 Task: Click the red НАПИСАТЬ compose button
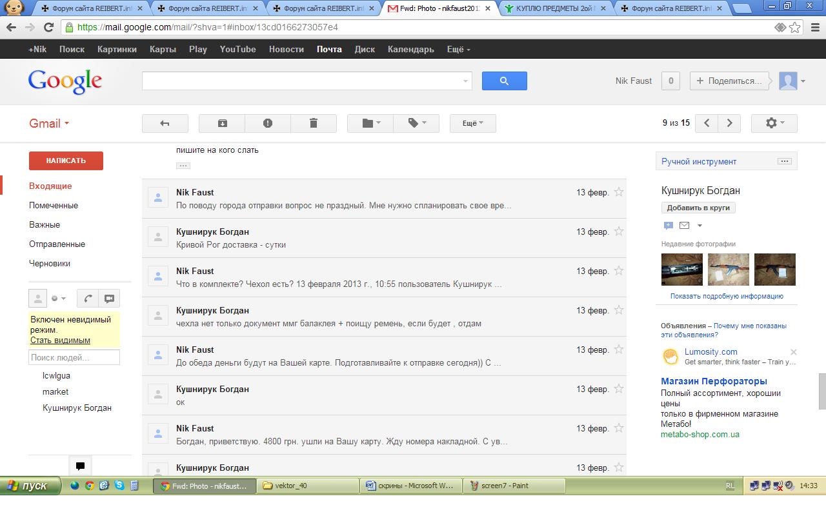[66, 161]
